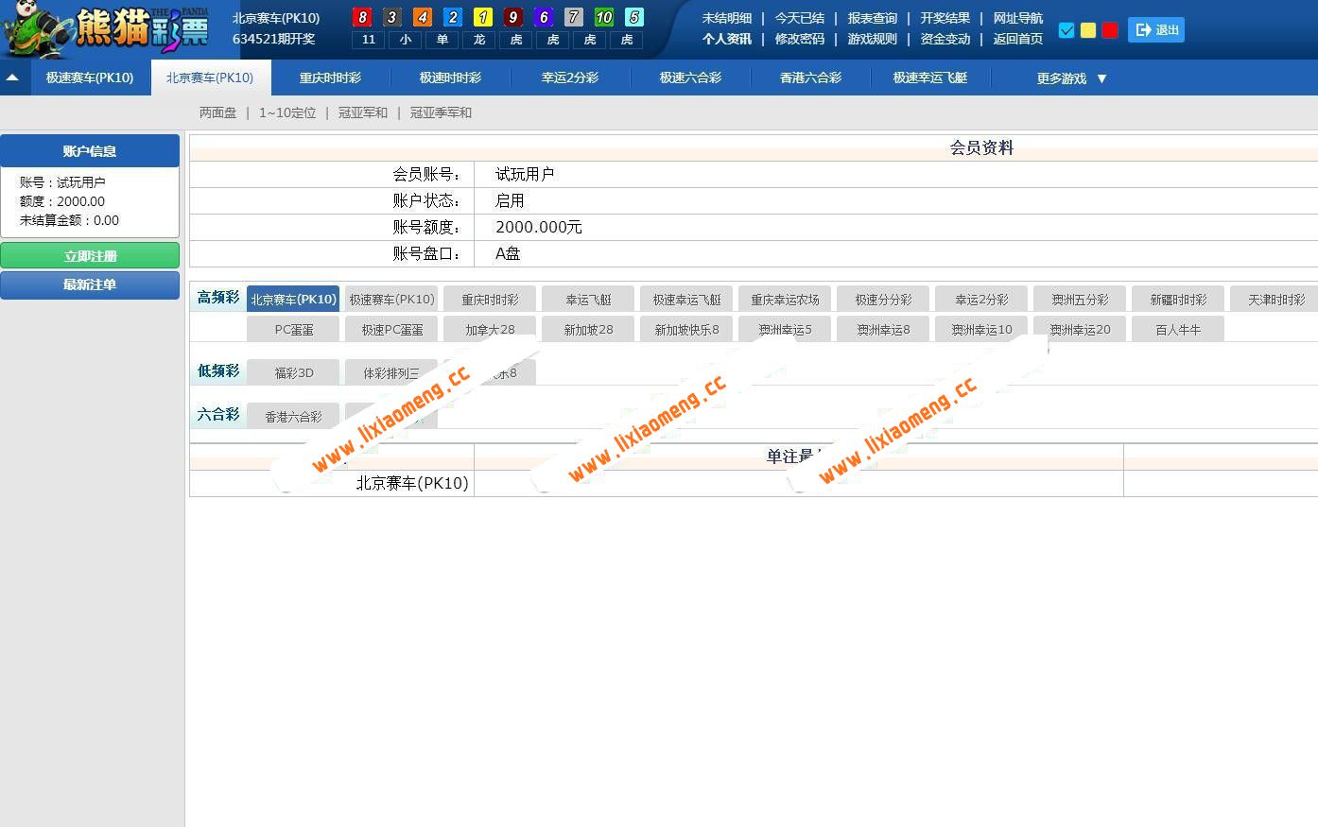Viewport: 1318px width, 827px height.
Task: Click the cyan number 5 ball
Action: (x=633, y=17)
